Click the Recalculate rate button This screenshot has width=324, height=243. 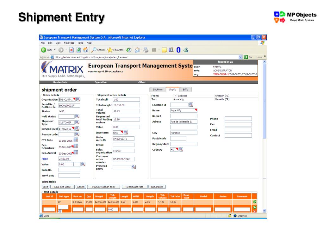tap(134, 187)
